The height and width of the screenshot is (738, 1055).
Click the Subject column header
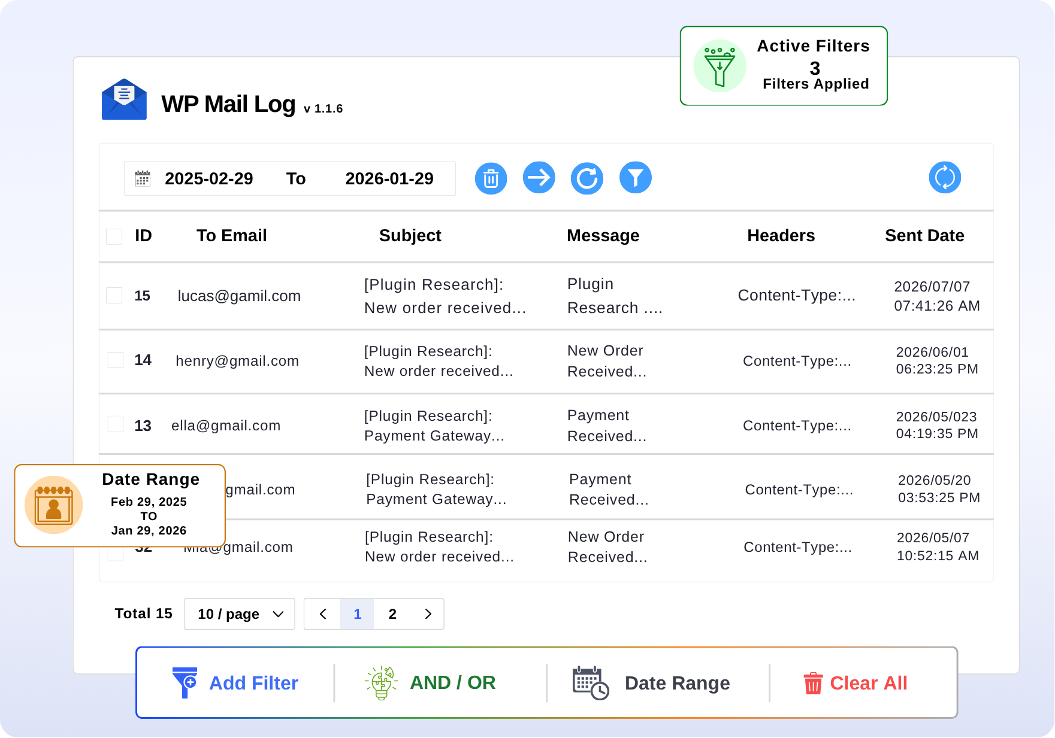tap(410, 236)
